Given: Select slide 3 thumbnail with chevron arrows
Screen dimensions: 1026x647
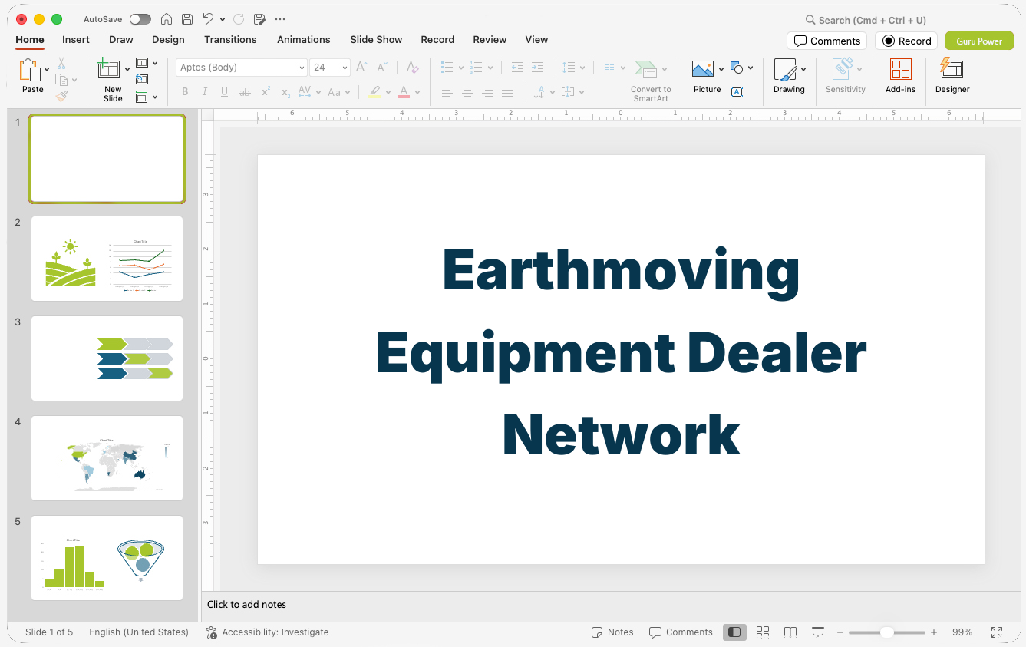Looking at the screenshot, I should coord(107,358).
